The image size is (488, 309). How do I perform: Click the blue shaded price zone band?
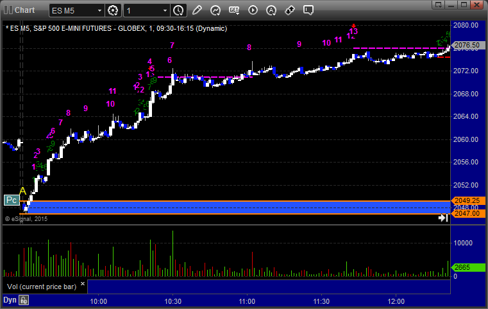[x=237, y=206]
